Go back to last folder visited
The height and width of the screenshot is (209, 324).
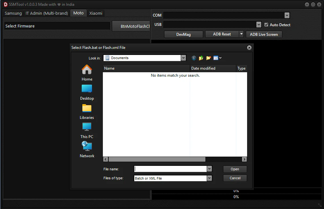(x=194, y=58)
